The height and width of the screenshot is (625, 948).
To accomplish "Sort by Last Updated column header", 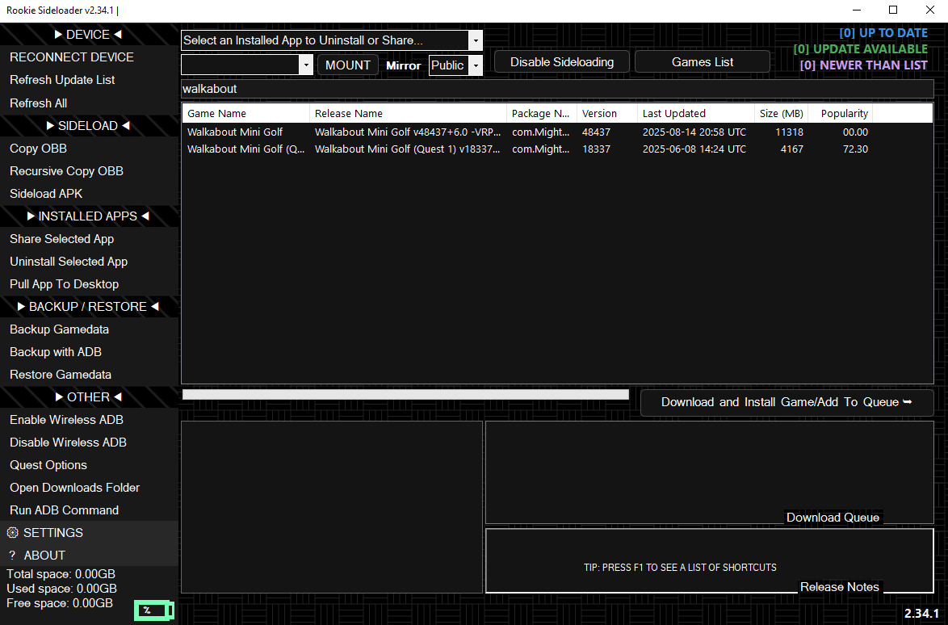I will point(696,113).
